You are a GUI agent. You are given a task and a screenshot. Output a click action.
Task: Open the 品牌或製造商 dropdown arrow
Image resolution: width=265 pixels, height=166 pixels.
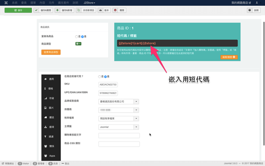(136, 101)
